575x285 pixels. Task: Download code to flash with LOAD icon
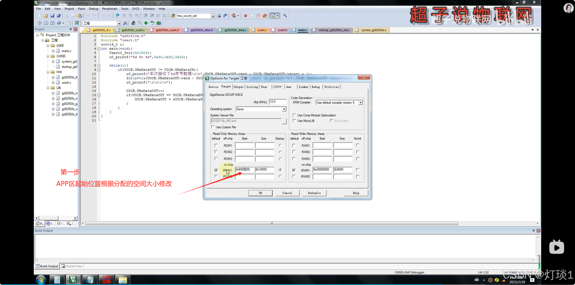(77, 23)
